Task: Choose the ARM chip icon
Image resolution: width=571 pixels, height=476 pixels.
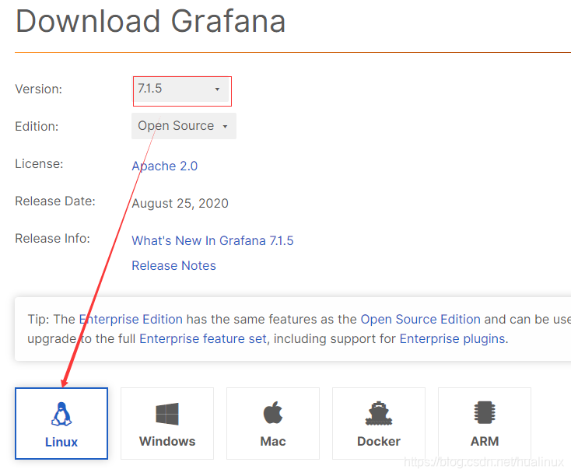Action: click(485, 413)
